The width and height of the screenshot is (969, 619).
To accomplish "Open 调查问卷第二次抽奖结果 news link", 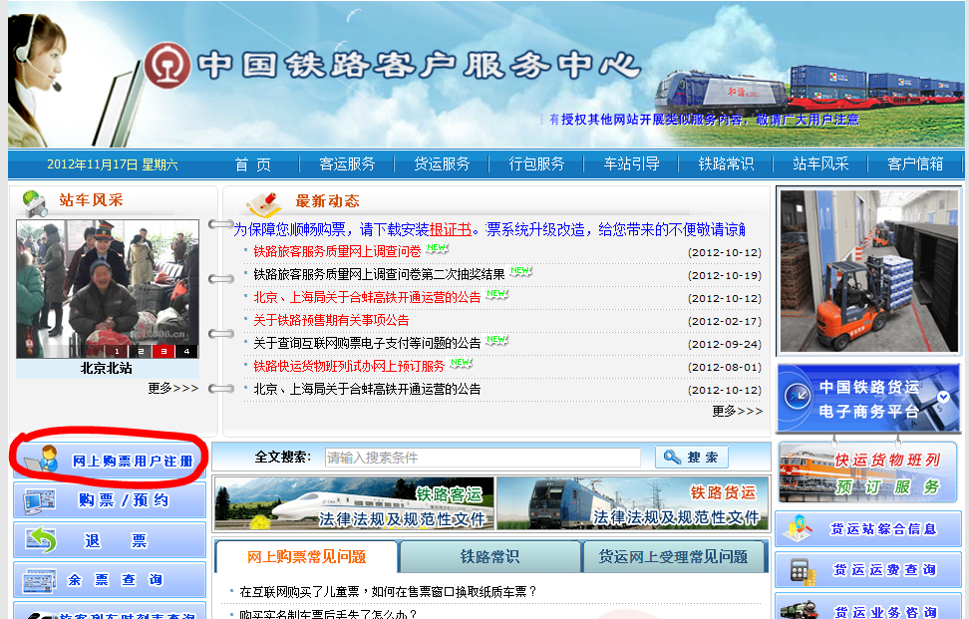I will (379, 274).
